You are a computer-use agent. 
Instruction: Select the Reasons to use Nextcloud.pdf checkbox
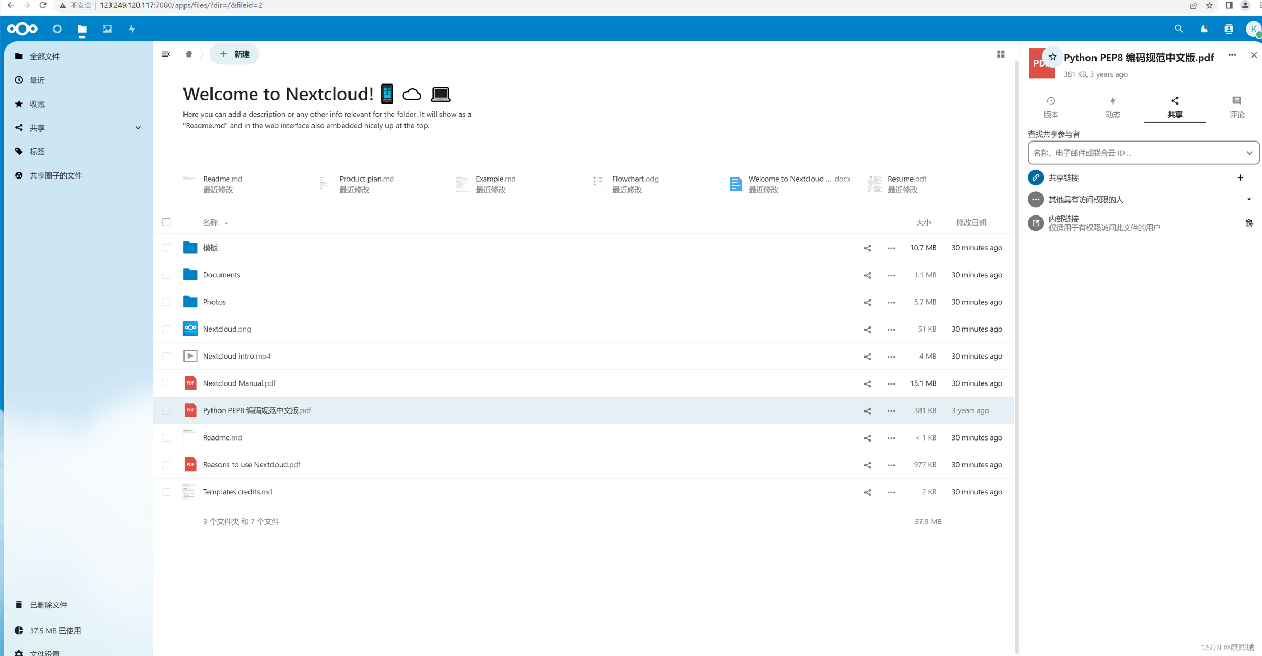(167, 465)
